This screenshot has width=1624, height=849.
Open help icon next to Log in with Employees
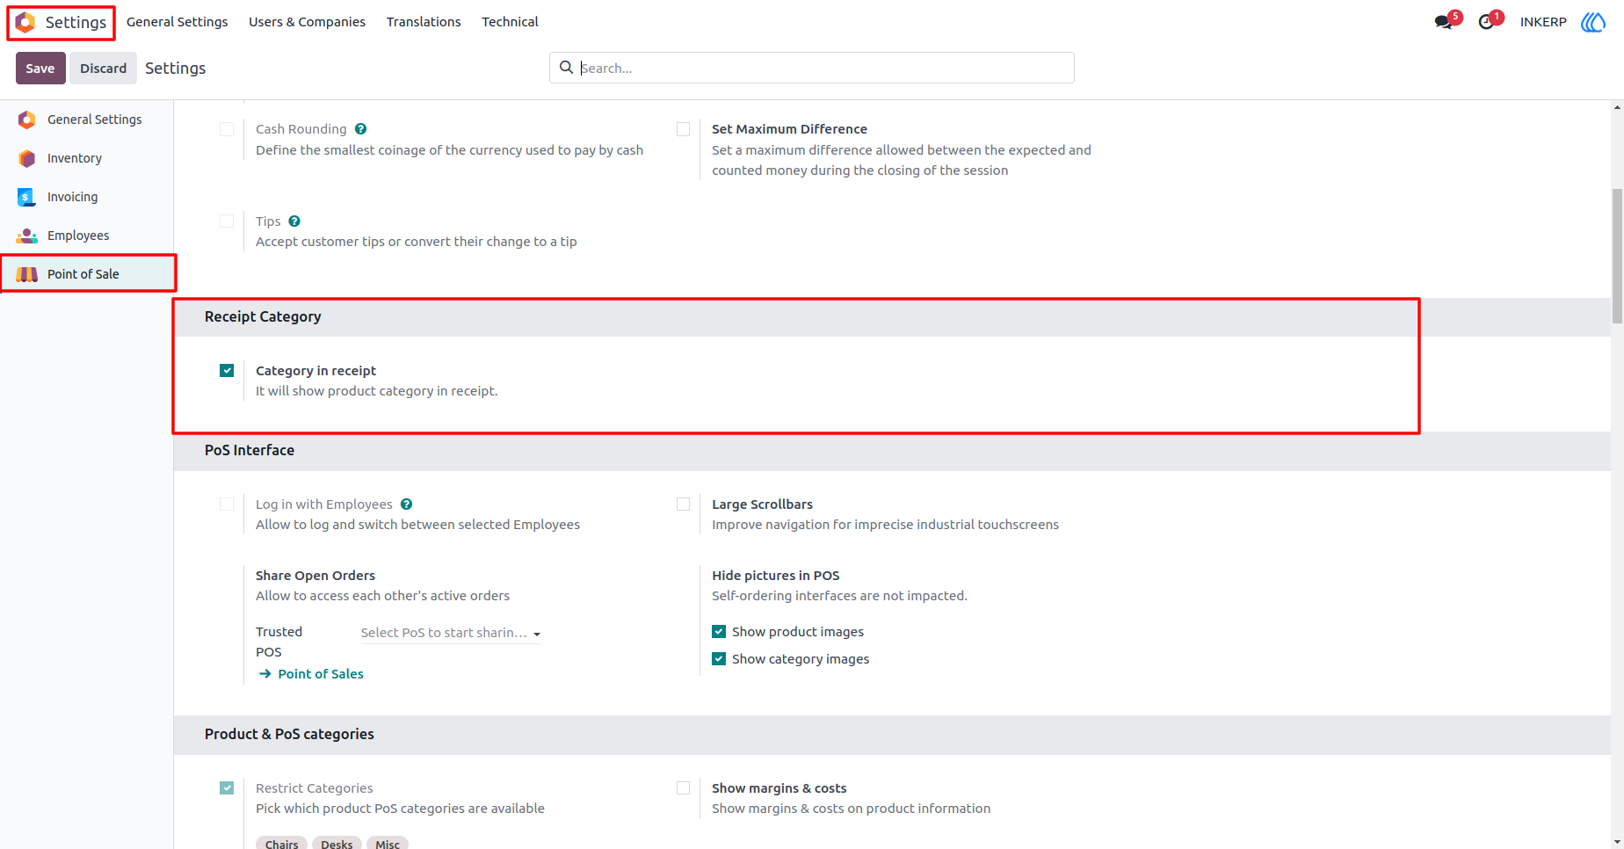tap(406, 504)
